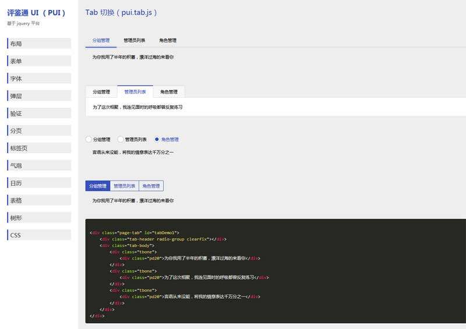Select the 分组管理 radio button
This screenshot has width=466, height=329.
coord(89,140)
